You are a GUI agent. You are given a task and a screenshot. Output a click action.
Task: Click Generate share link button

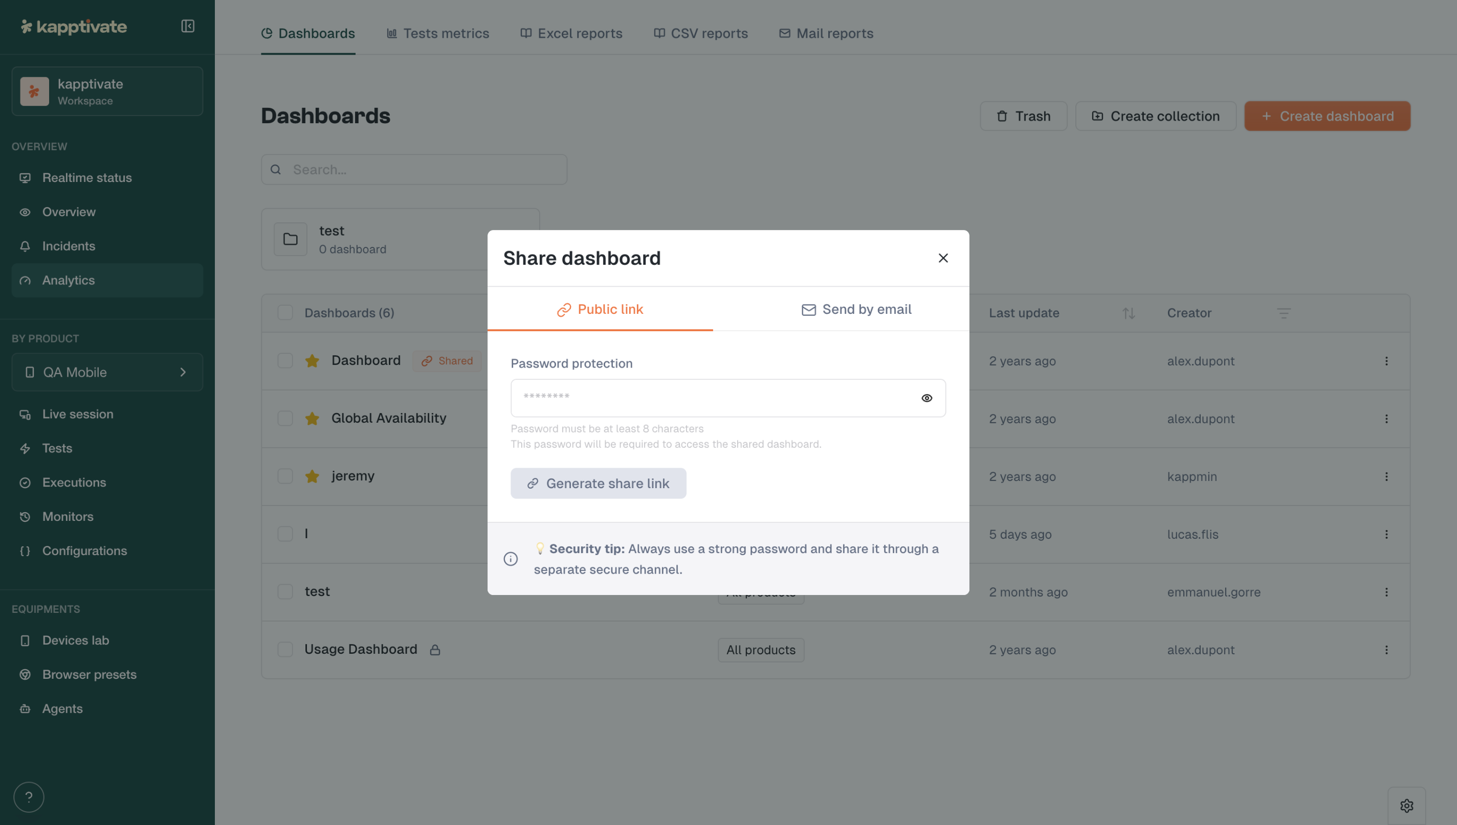point(598,484)
